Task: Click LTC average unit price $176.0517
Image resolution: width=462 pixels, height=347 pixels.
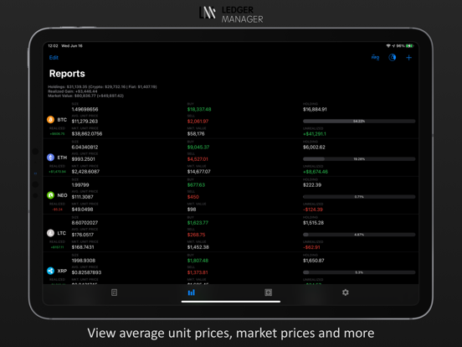Action: [83, 235]
